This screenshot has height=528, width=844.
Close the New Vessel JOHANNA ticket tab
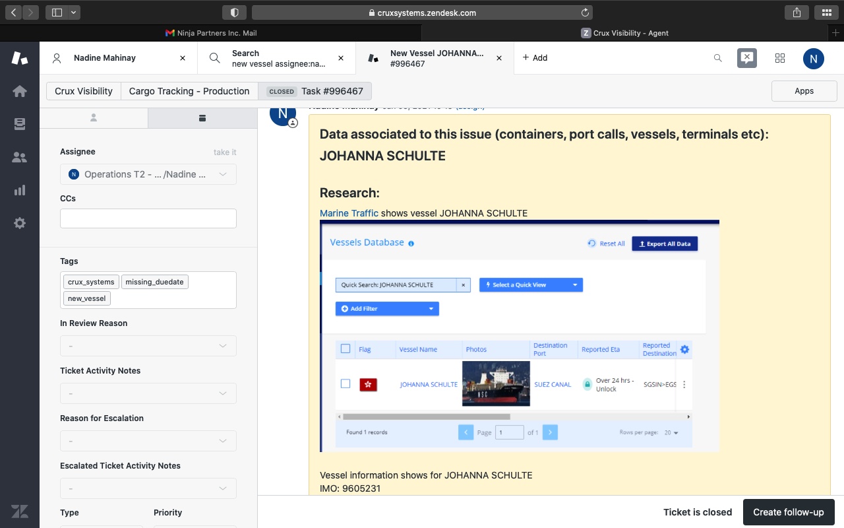pyautogui.click(x=499, y=58)
